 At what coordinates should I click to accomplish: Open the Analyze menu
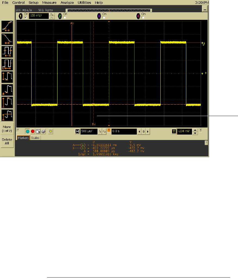(67, 2)
